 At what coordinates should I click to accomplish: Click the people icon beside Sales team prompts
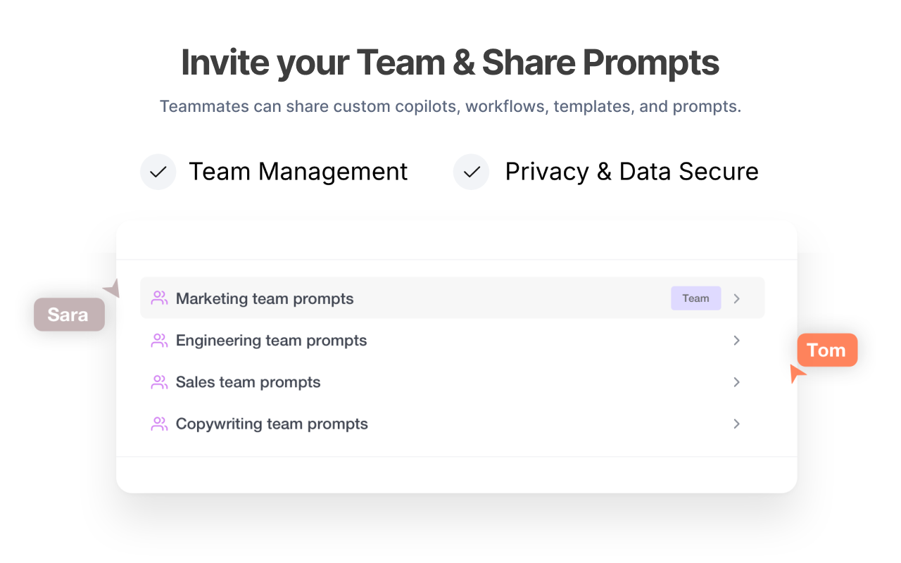[x=160, y=382]
